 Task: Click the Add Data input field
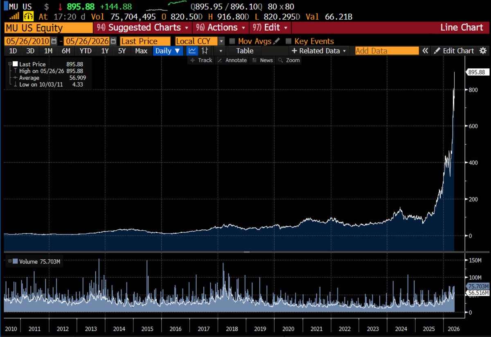[x=387, y=51]
